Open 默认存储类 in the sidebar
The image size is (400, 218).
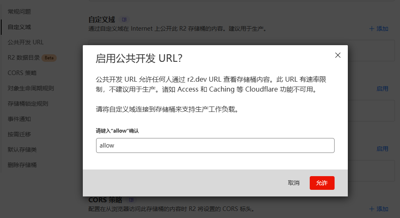[22, 150]
